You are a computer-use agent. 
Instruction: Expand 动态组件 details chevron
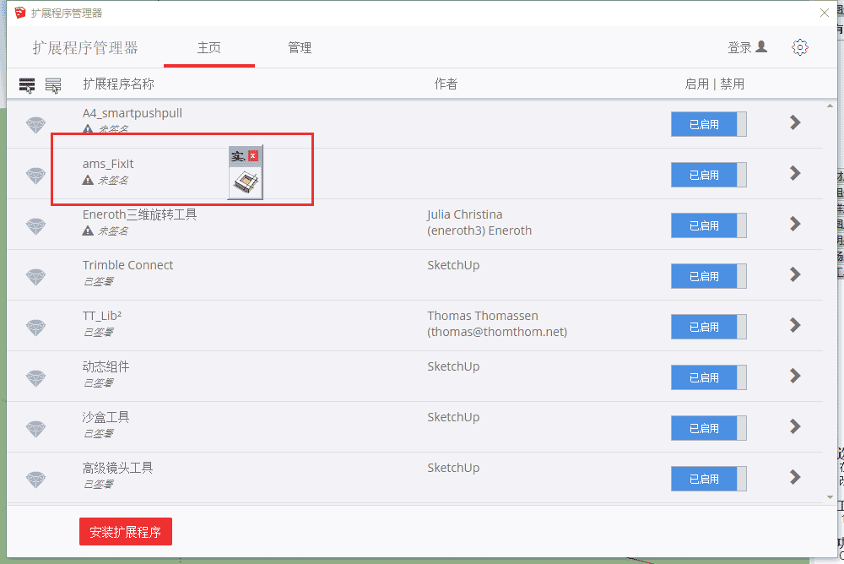(x=795, y=376)
